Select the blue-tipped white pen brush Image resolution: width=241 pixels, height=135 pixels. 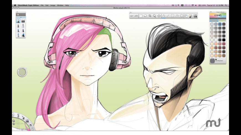click(18, 35)
